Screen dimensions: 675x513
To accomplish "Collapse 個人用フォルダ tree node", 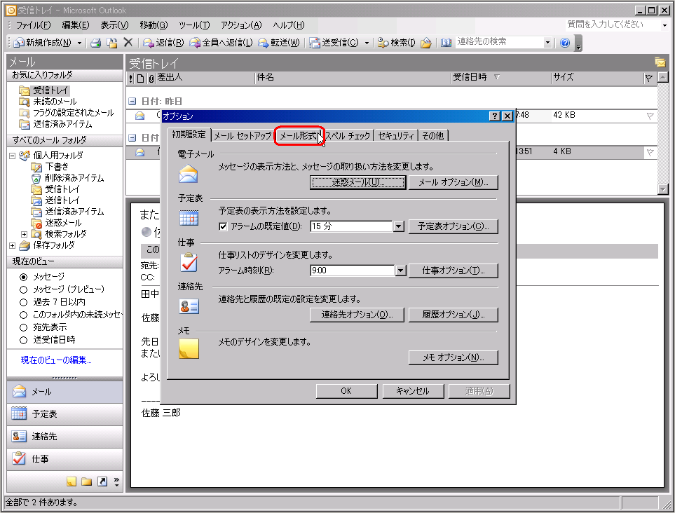I will [12, 156].
